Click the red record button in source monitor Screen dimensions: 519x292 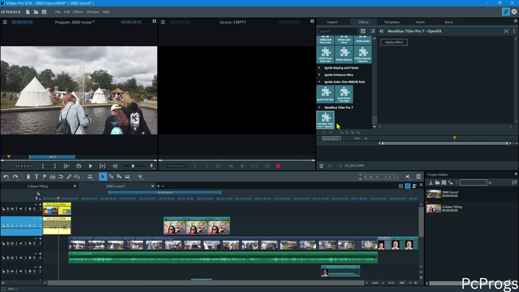(x=278, y=166)
